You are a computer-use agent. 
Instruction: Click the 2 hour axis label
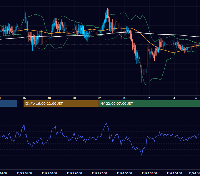(x=149, y=98)
